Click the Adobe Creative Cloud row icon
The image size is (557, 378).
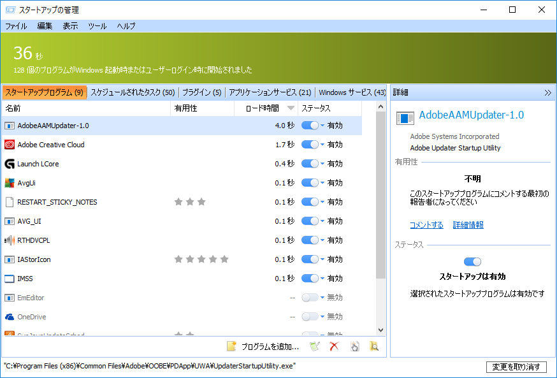[10, 145]
